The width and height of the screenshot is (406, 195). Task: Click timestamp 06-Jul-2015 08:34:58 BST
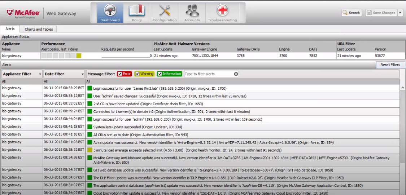[x=64, y=157]
